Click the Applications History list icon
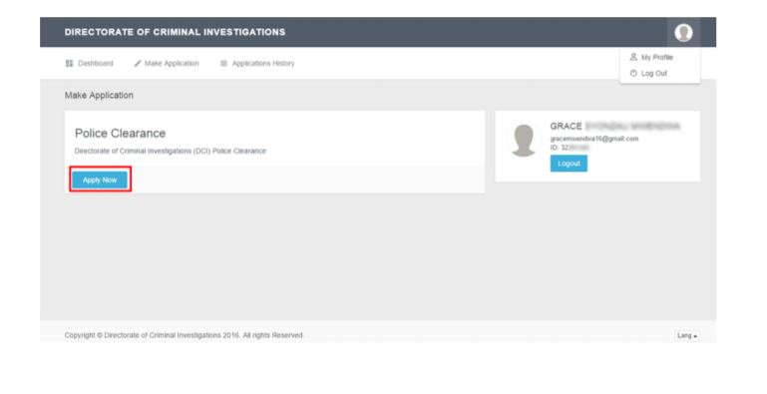 click(223, 64)
